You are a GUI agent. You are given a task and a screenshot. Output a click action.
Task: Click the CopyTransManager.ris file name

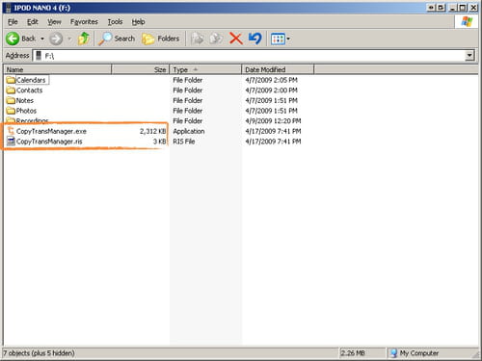pyautogui.click(x=49, y=142)
